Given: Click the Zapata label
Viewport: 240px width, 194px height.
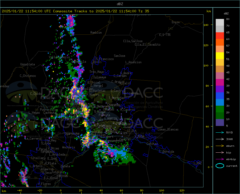Looking at the screenshot, I should tap(65, 166).
